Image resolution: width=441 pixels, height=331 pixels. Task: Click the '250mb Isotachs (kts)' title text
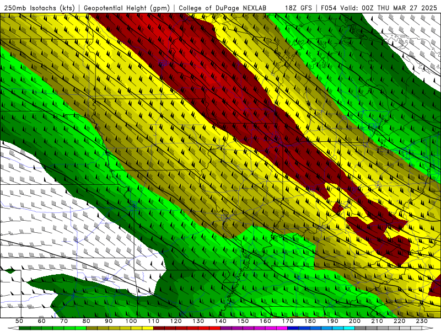(39, 8)
